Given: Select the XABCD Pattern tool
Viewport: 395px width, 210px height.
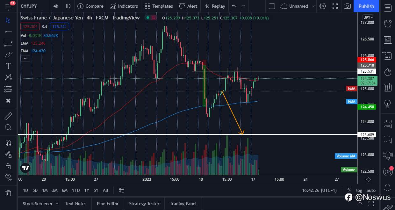Looking at the screenshot, I should point(8,77).
